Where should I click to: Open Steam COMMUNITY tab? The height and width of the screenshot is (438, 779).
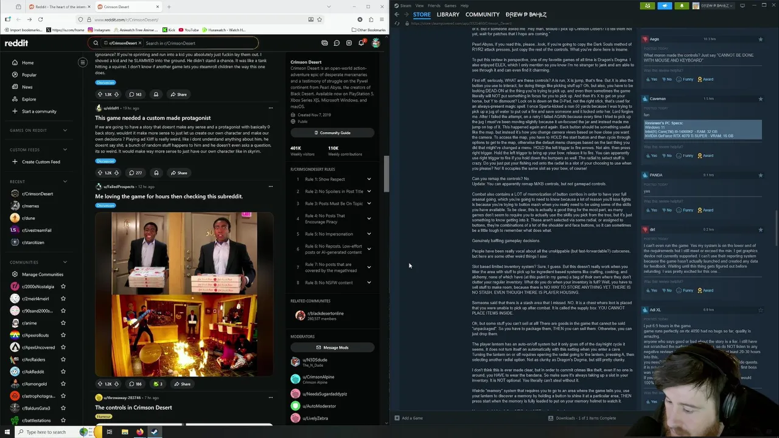click(x=483, y=15)
